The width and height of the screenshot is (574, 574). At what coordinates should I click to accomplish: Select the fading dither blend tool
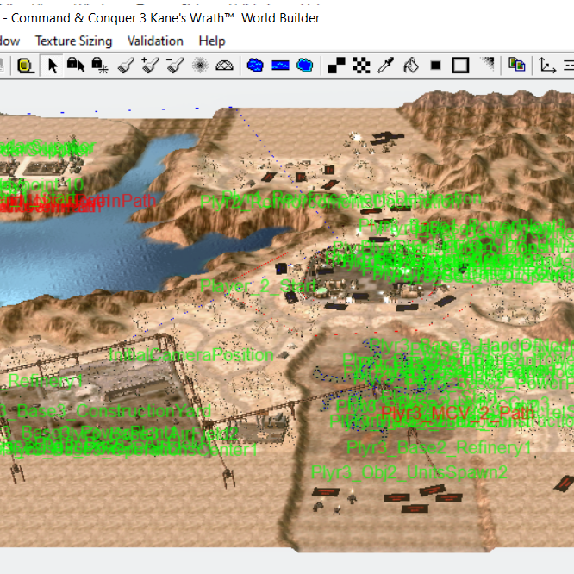pos(487,66)
